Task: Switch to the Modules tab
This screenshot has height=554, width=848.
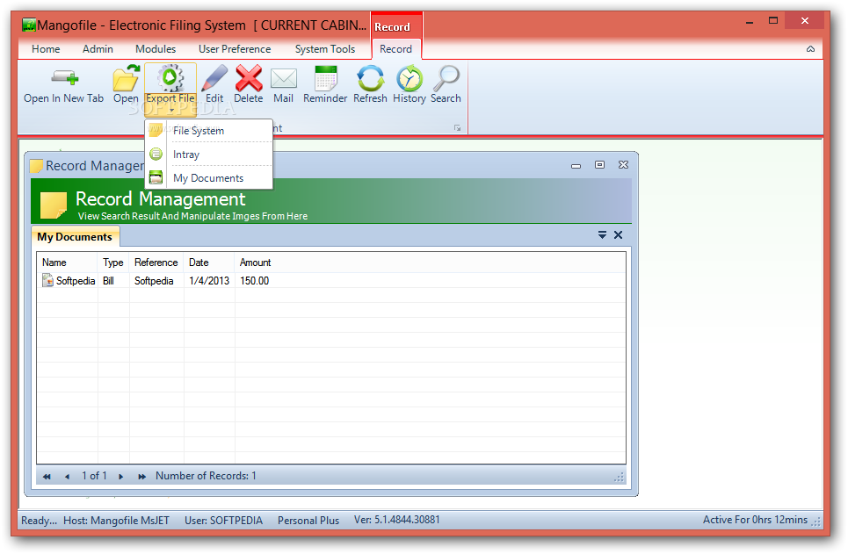Action: tap(156, 48)
